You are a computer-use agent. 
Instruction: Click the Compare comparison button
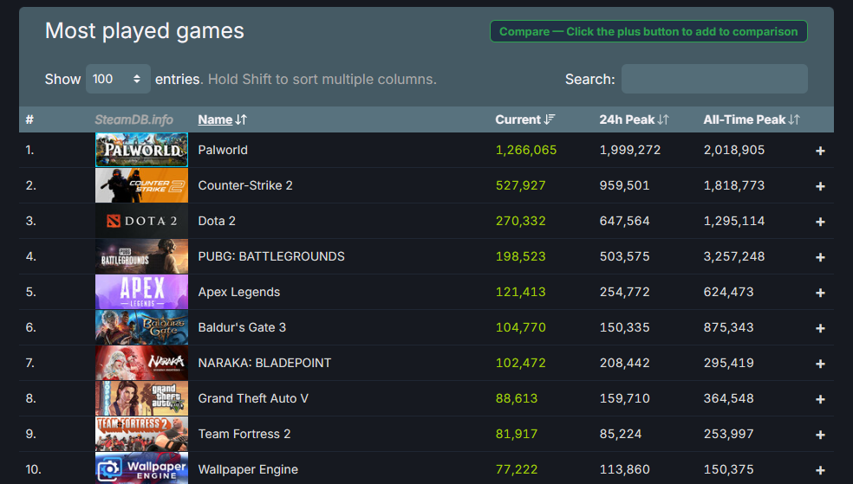[648, 31]
